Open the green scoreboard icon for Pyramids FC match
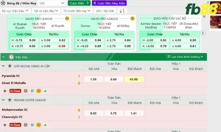 [x=32, y=91]
